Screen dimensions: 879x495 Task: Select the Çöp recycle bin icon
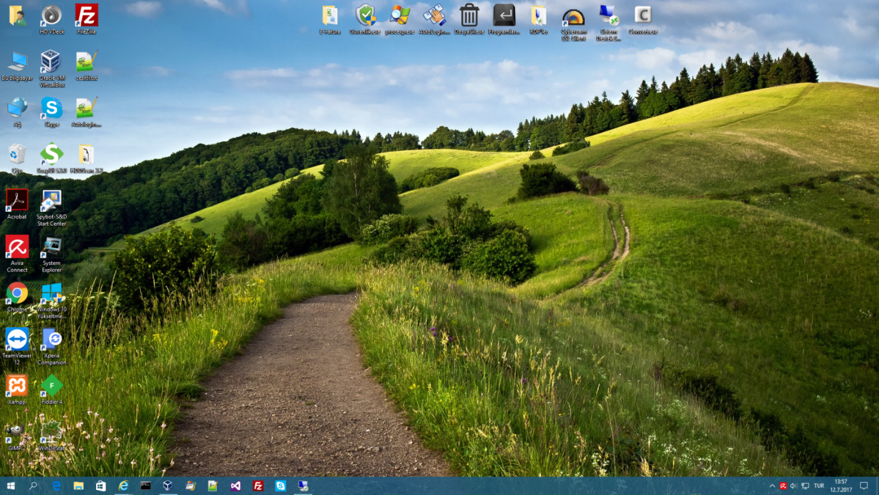[x=17, y=158]
